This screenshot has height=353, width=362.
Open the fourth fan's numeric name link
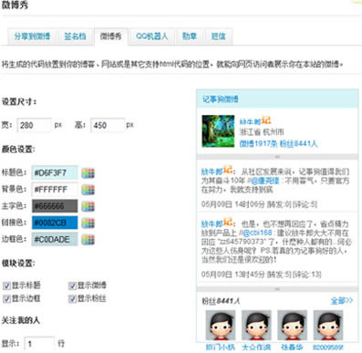click(x=328, y=347)
